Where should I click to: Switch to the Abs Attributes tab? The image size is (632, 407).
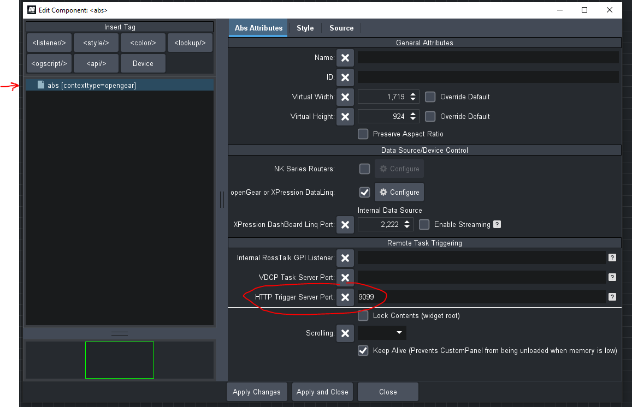coord(258,28)
